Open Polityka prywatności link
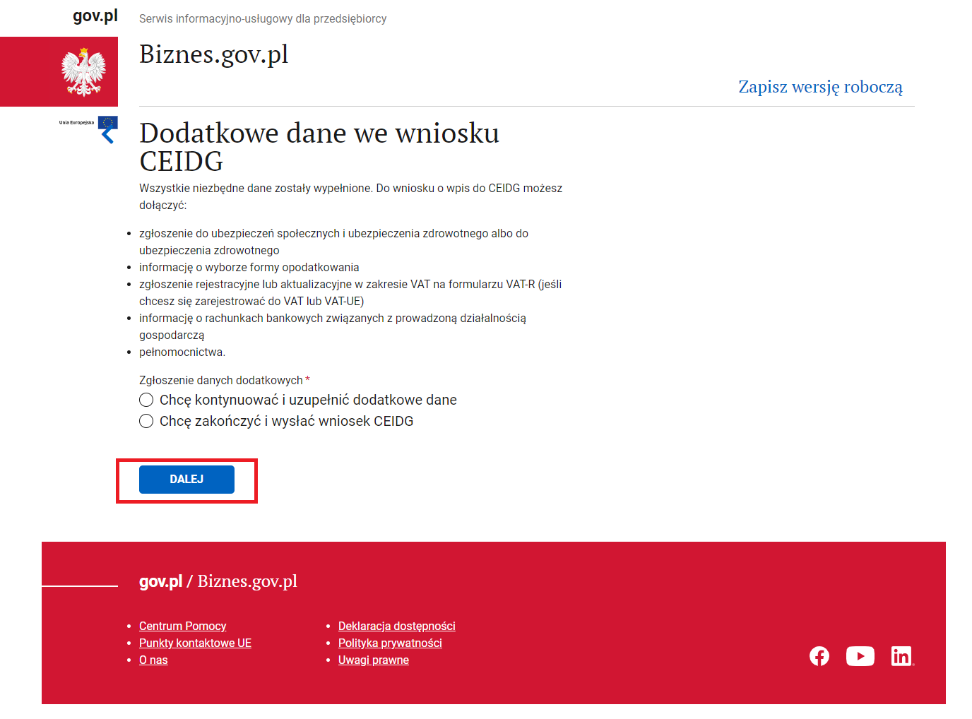The width and height of the screenshot is (972, 719). click(390, 643)
